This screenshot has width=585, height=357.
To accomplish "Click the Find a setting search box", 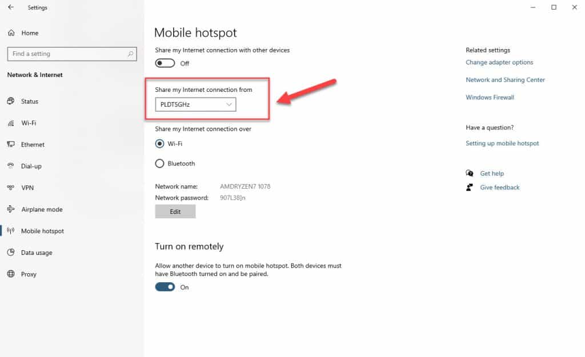I will pyautogui.click(x=72, y=54).
